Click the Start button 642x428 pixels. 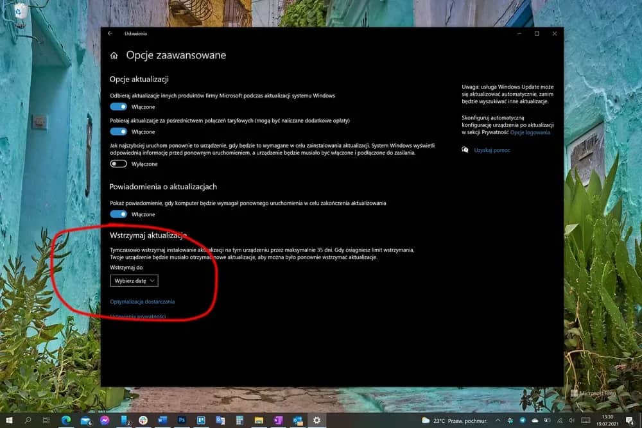[x=9, y=421]
